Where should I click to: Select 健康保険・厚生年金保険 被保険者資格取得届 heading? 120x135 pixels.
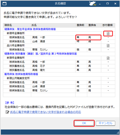click(x=30, y=29)
